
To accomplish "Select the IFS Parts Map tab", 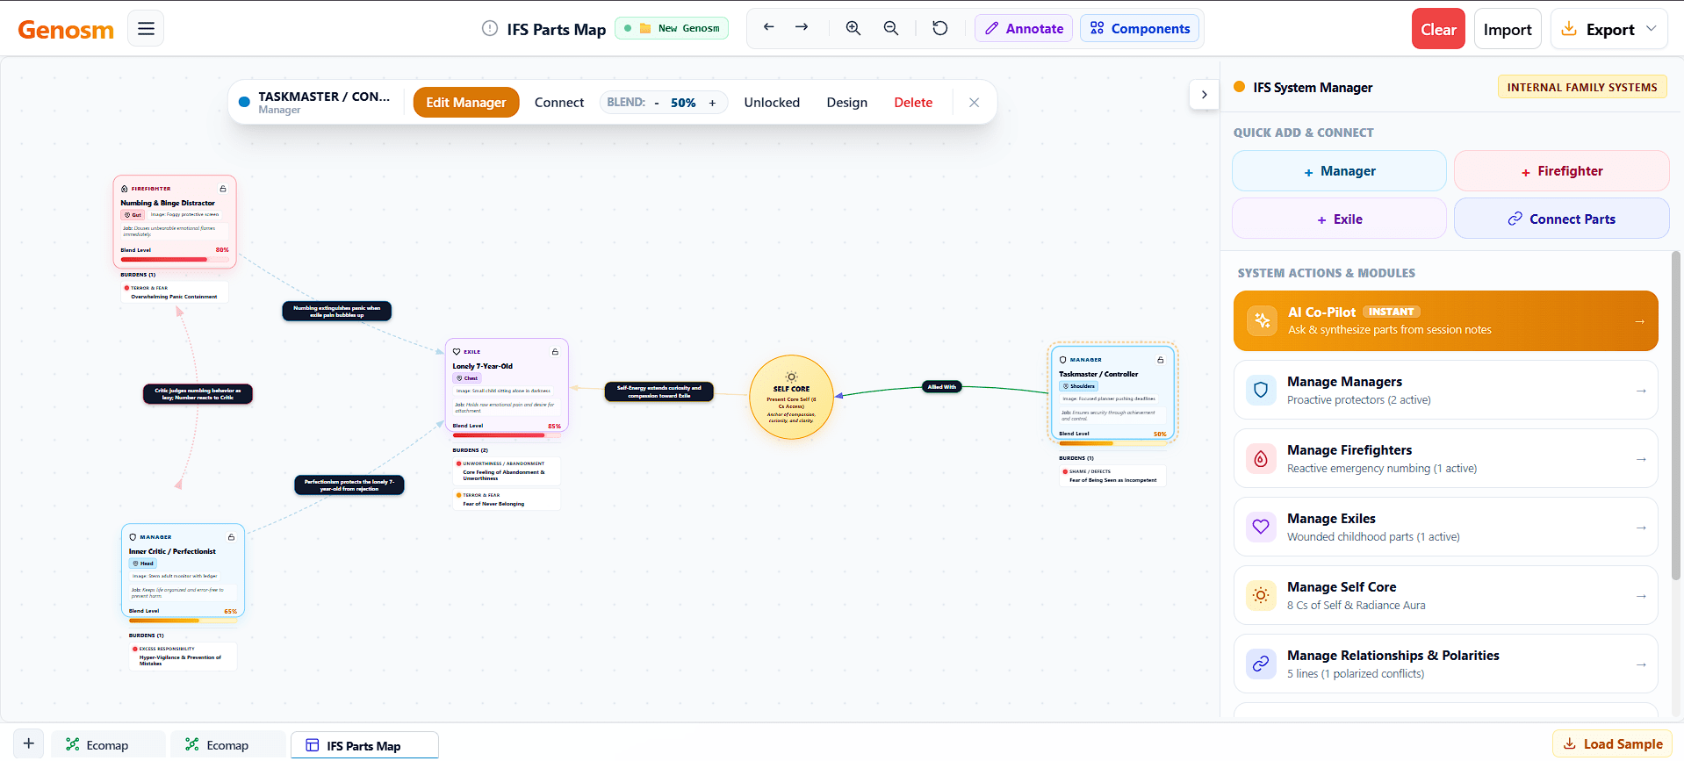I will pyautogui.click(x=364, y=745).
